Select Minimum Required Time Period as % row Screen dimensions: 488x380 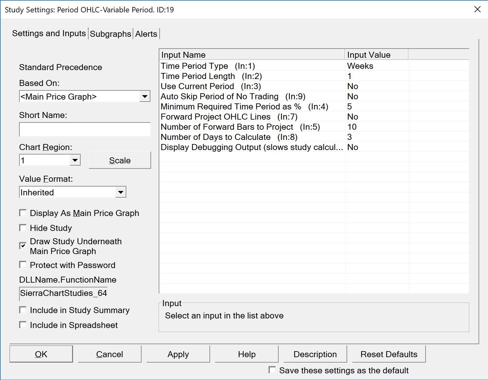(314, 107)
